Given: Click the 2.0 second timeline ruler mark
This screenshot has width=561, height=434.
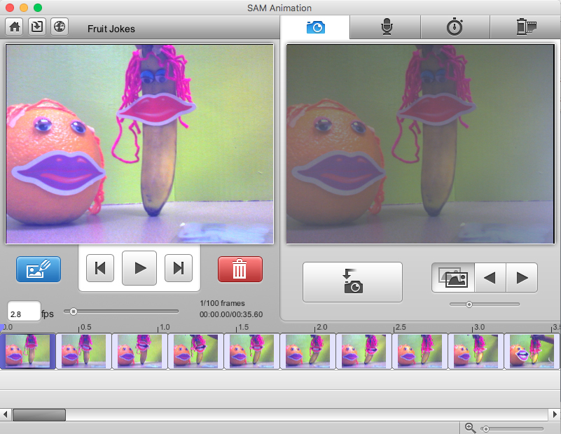Looking at the screenshot, I should pos(321,327).
